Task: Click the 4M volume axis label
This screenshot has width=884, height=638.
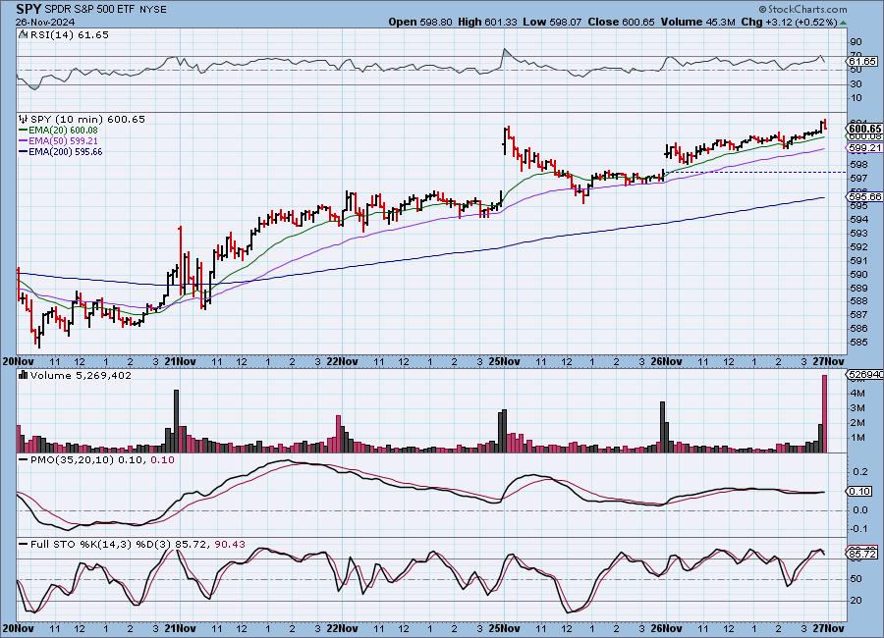Action: (x=857, y=393)
